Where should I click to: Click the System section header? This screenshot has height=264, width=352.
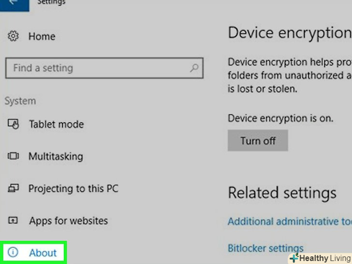click(x=20, y=101)
